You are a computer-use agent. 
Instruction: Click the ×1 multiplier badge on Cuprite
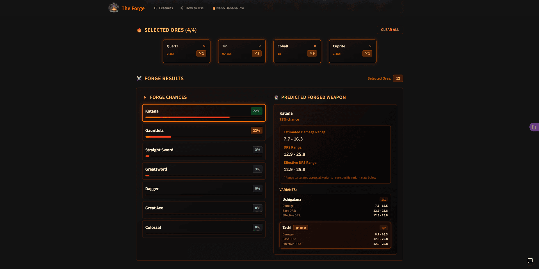click(x=367, y=53)
